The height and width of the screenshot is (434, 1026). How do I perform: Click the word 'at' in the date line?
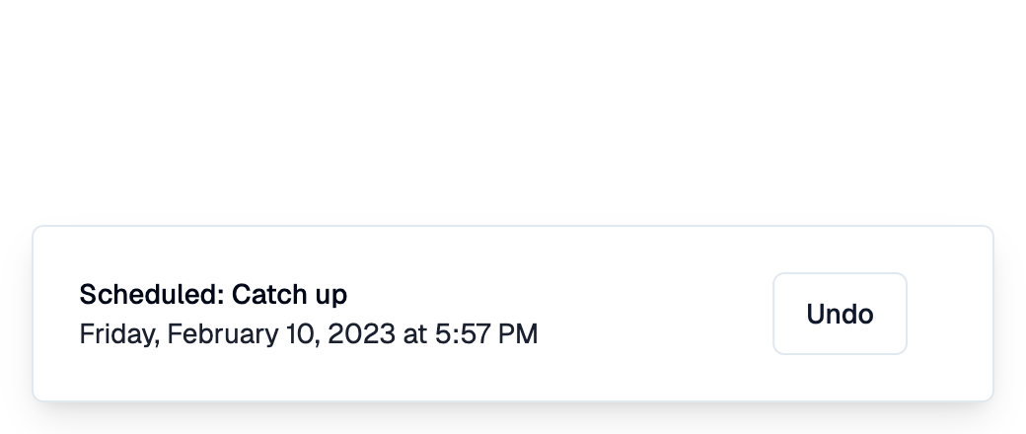coord(415,333)
